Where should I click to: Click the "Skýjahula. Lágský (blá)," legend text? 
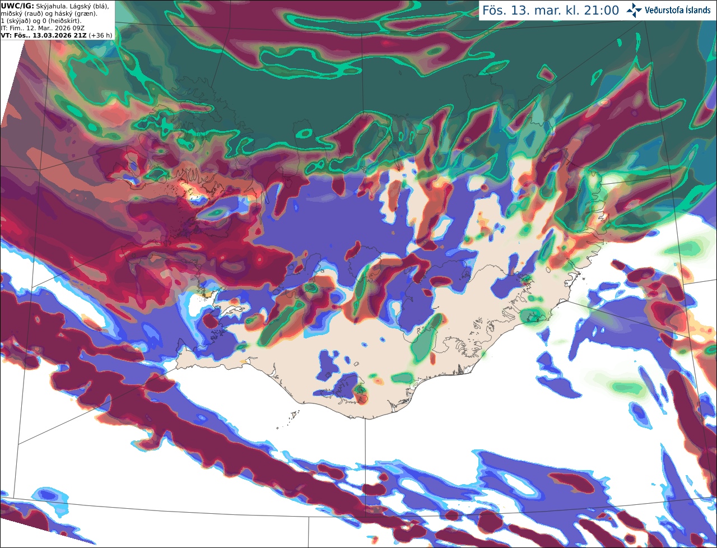[x=72, y=6]
